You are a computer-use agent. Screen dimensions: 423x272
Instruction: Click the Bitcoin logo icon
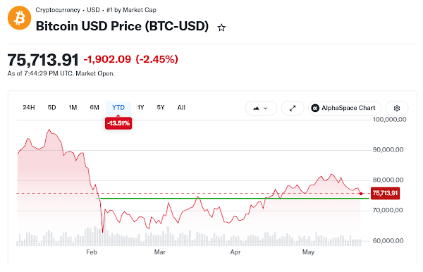tap(20, 18)
